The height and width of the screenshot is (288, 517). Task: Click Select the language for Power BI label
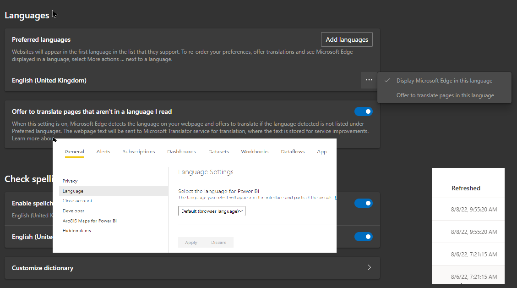click(x=218, y=191)
